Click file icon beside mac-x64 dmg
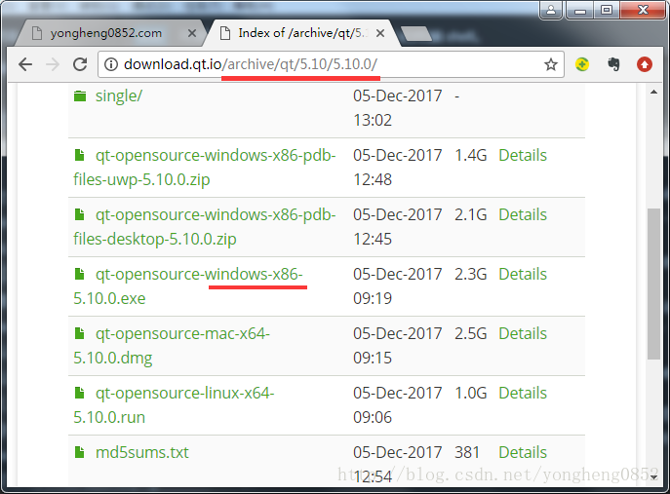670x494 pixels. [79, 333]
